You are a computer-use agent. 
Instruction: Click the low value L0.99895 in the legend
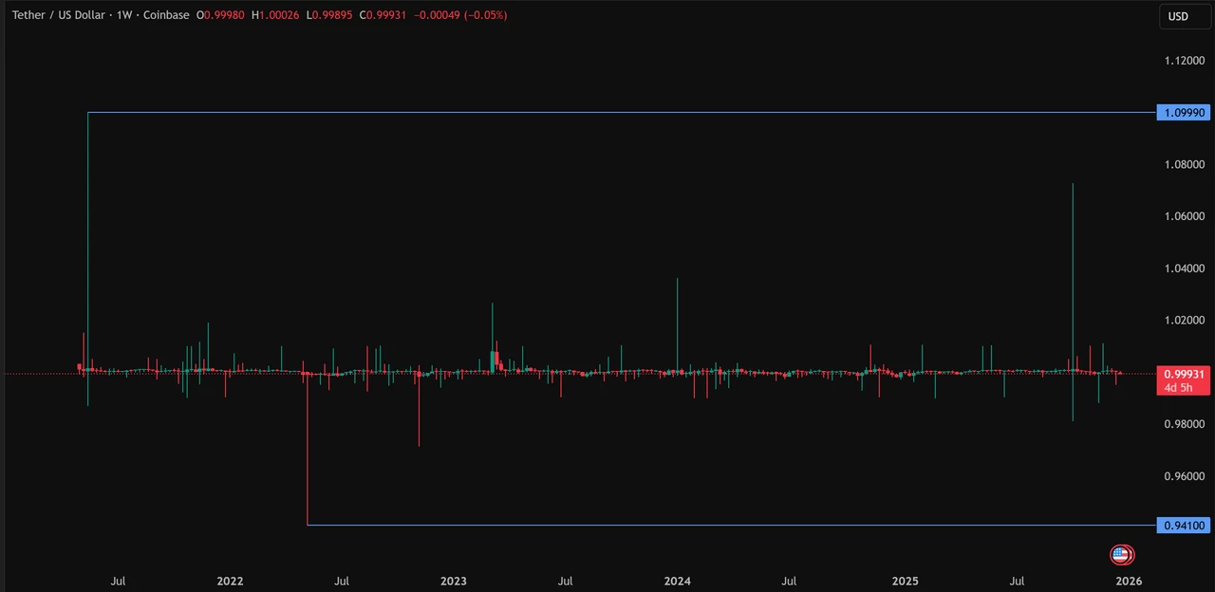pyautogui.click(x=329, y=15)
